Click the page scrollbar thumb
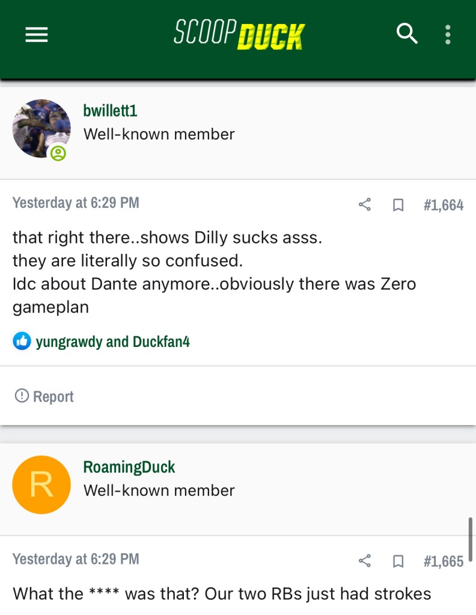 [471, 539]
